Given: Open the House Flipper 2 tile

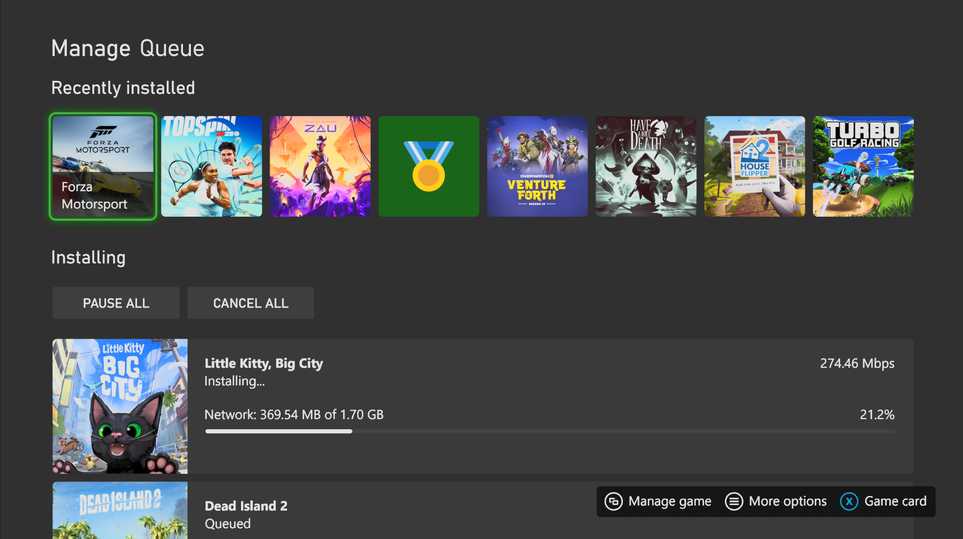Looking at the screenshot, I should (755, 166).
